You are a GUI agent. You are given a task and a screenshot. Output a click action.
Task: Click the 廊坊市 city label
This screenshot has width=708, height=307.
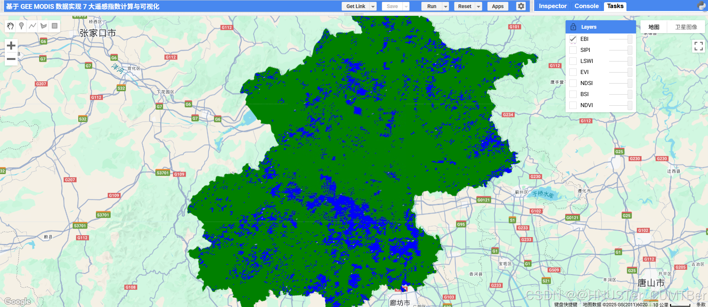(400, 303)
